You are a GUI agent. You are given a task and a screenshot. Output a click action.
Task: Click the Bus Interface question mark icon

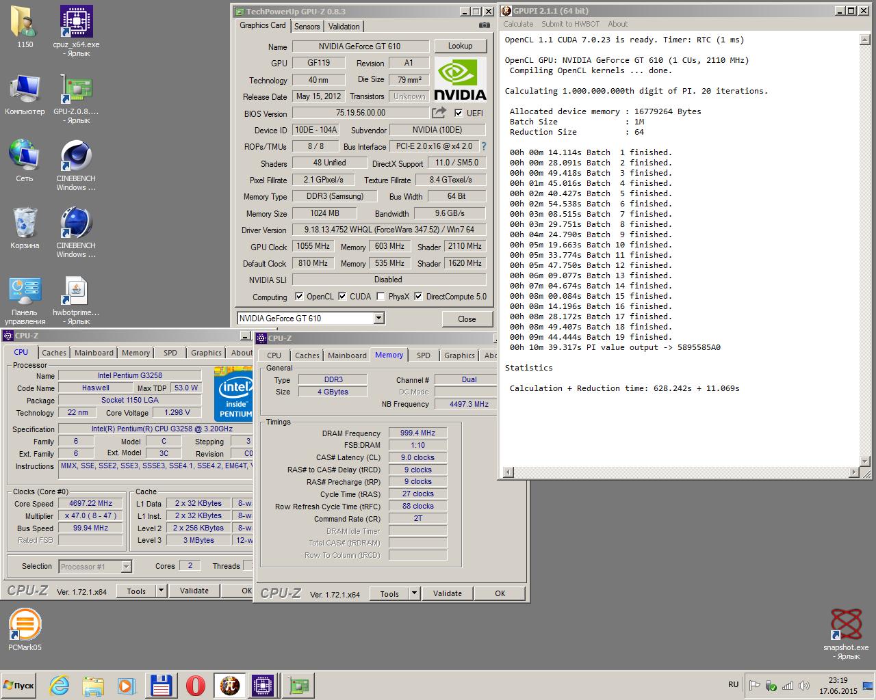click(483, 146)
